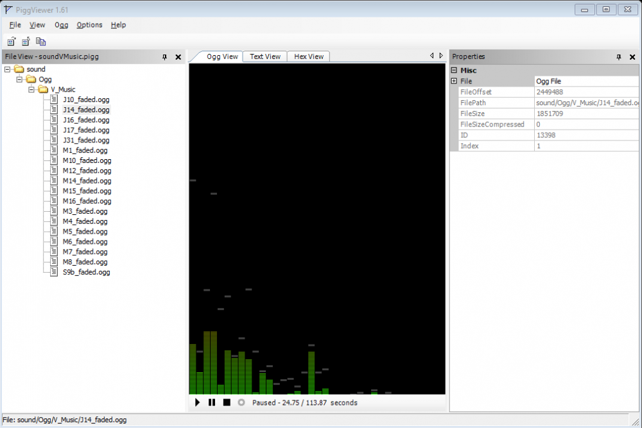The image size is (642, 428).
Task: Switch to the Hex View tab
Action: (308, 56)
